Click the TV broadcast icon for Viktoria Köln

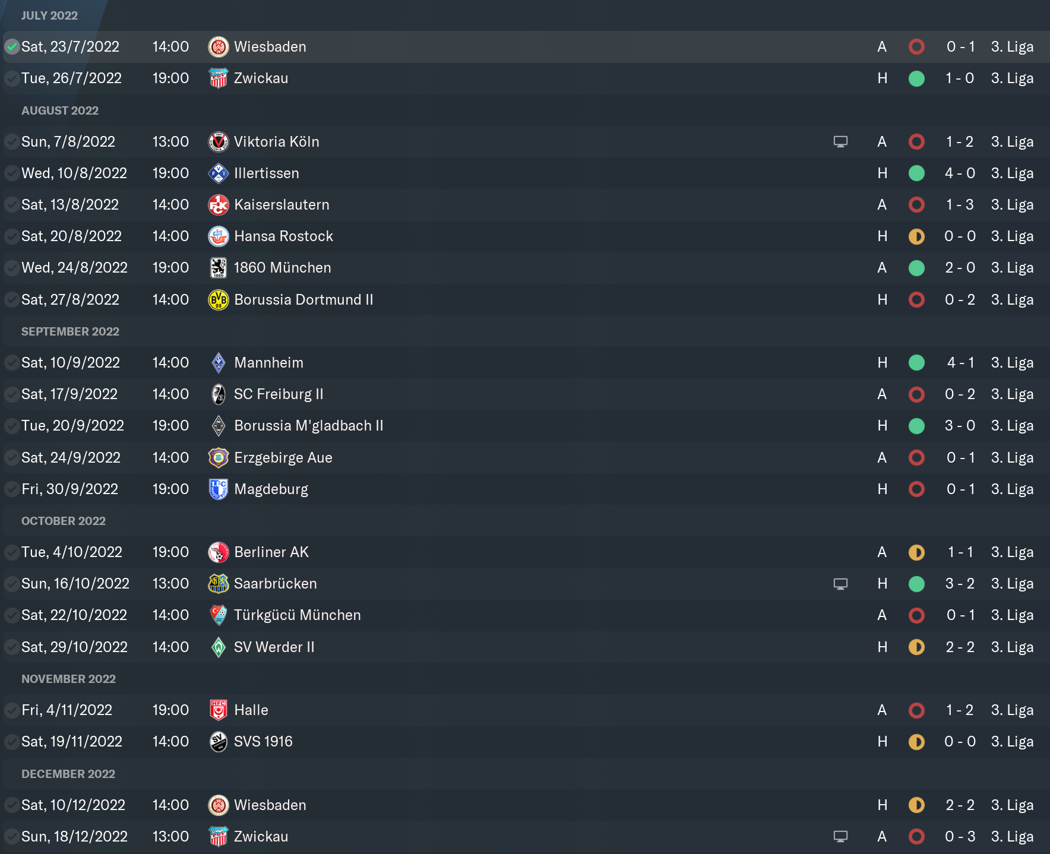click(840, 142)
